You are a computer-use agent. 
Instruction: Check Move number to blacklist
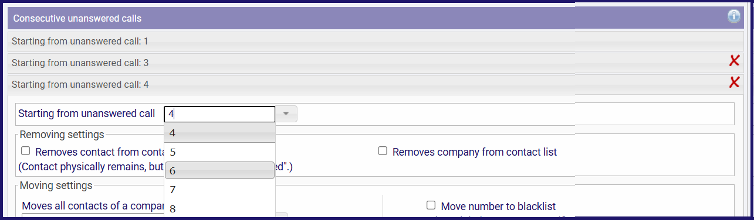click(431, 205)
